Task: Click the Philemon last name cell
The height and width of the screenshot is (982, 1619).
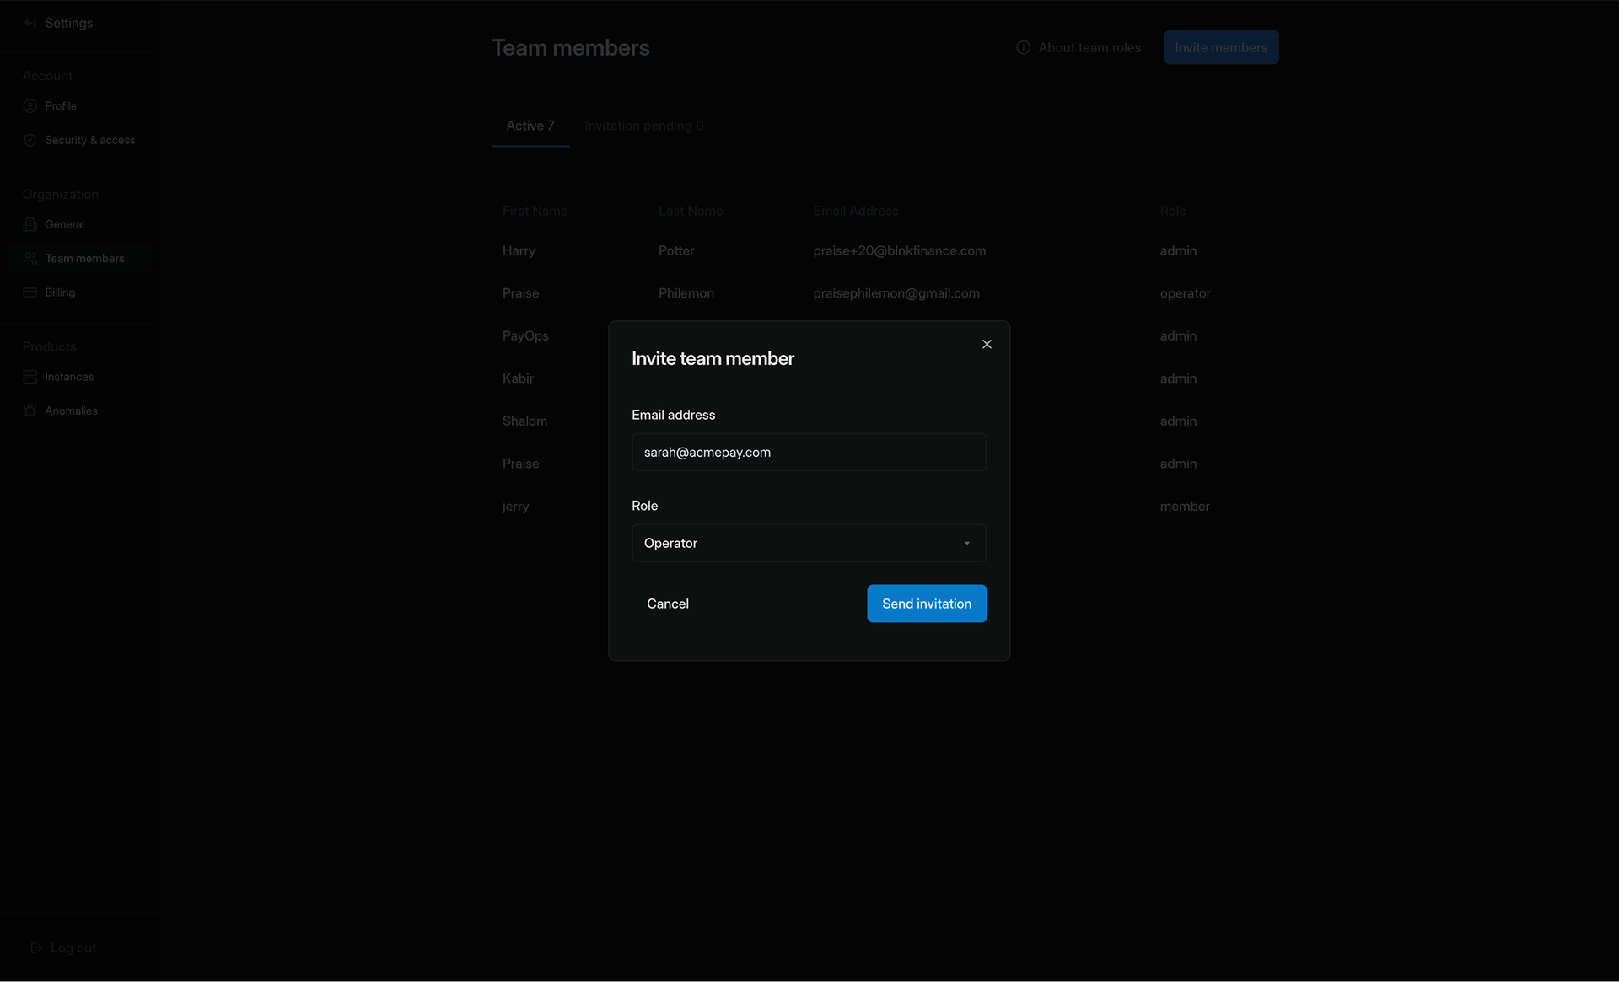Action: coord(686,293)
